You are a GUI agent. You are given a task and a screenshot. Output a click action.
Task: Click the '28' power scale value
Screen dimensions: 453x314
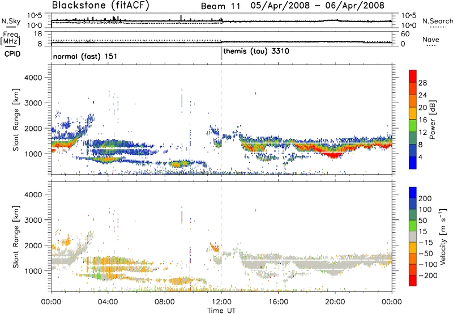[x=422, y=83]
